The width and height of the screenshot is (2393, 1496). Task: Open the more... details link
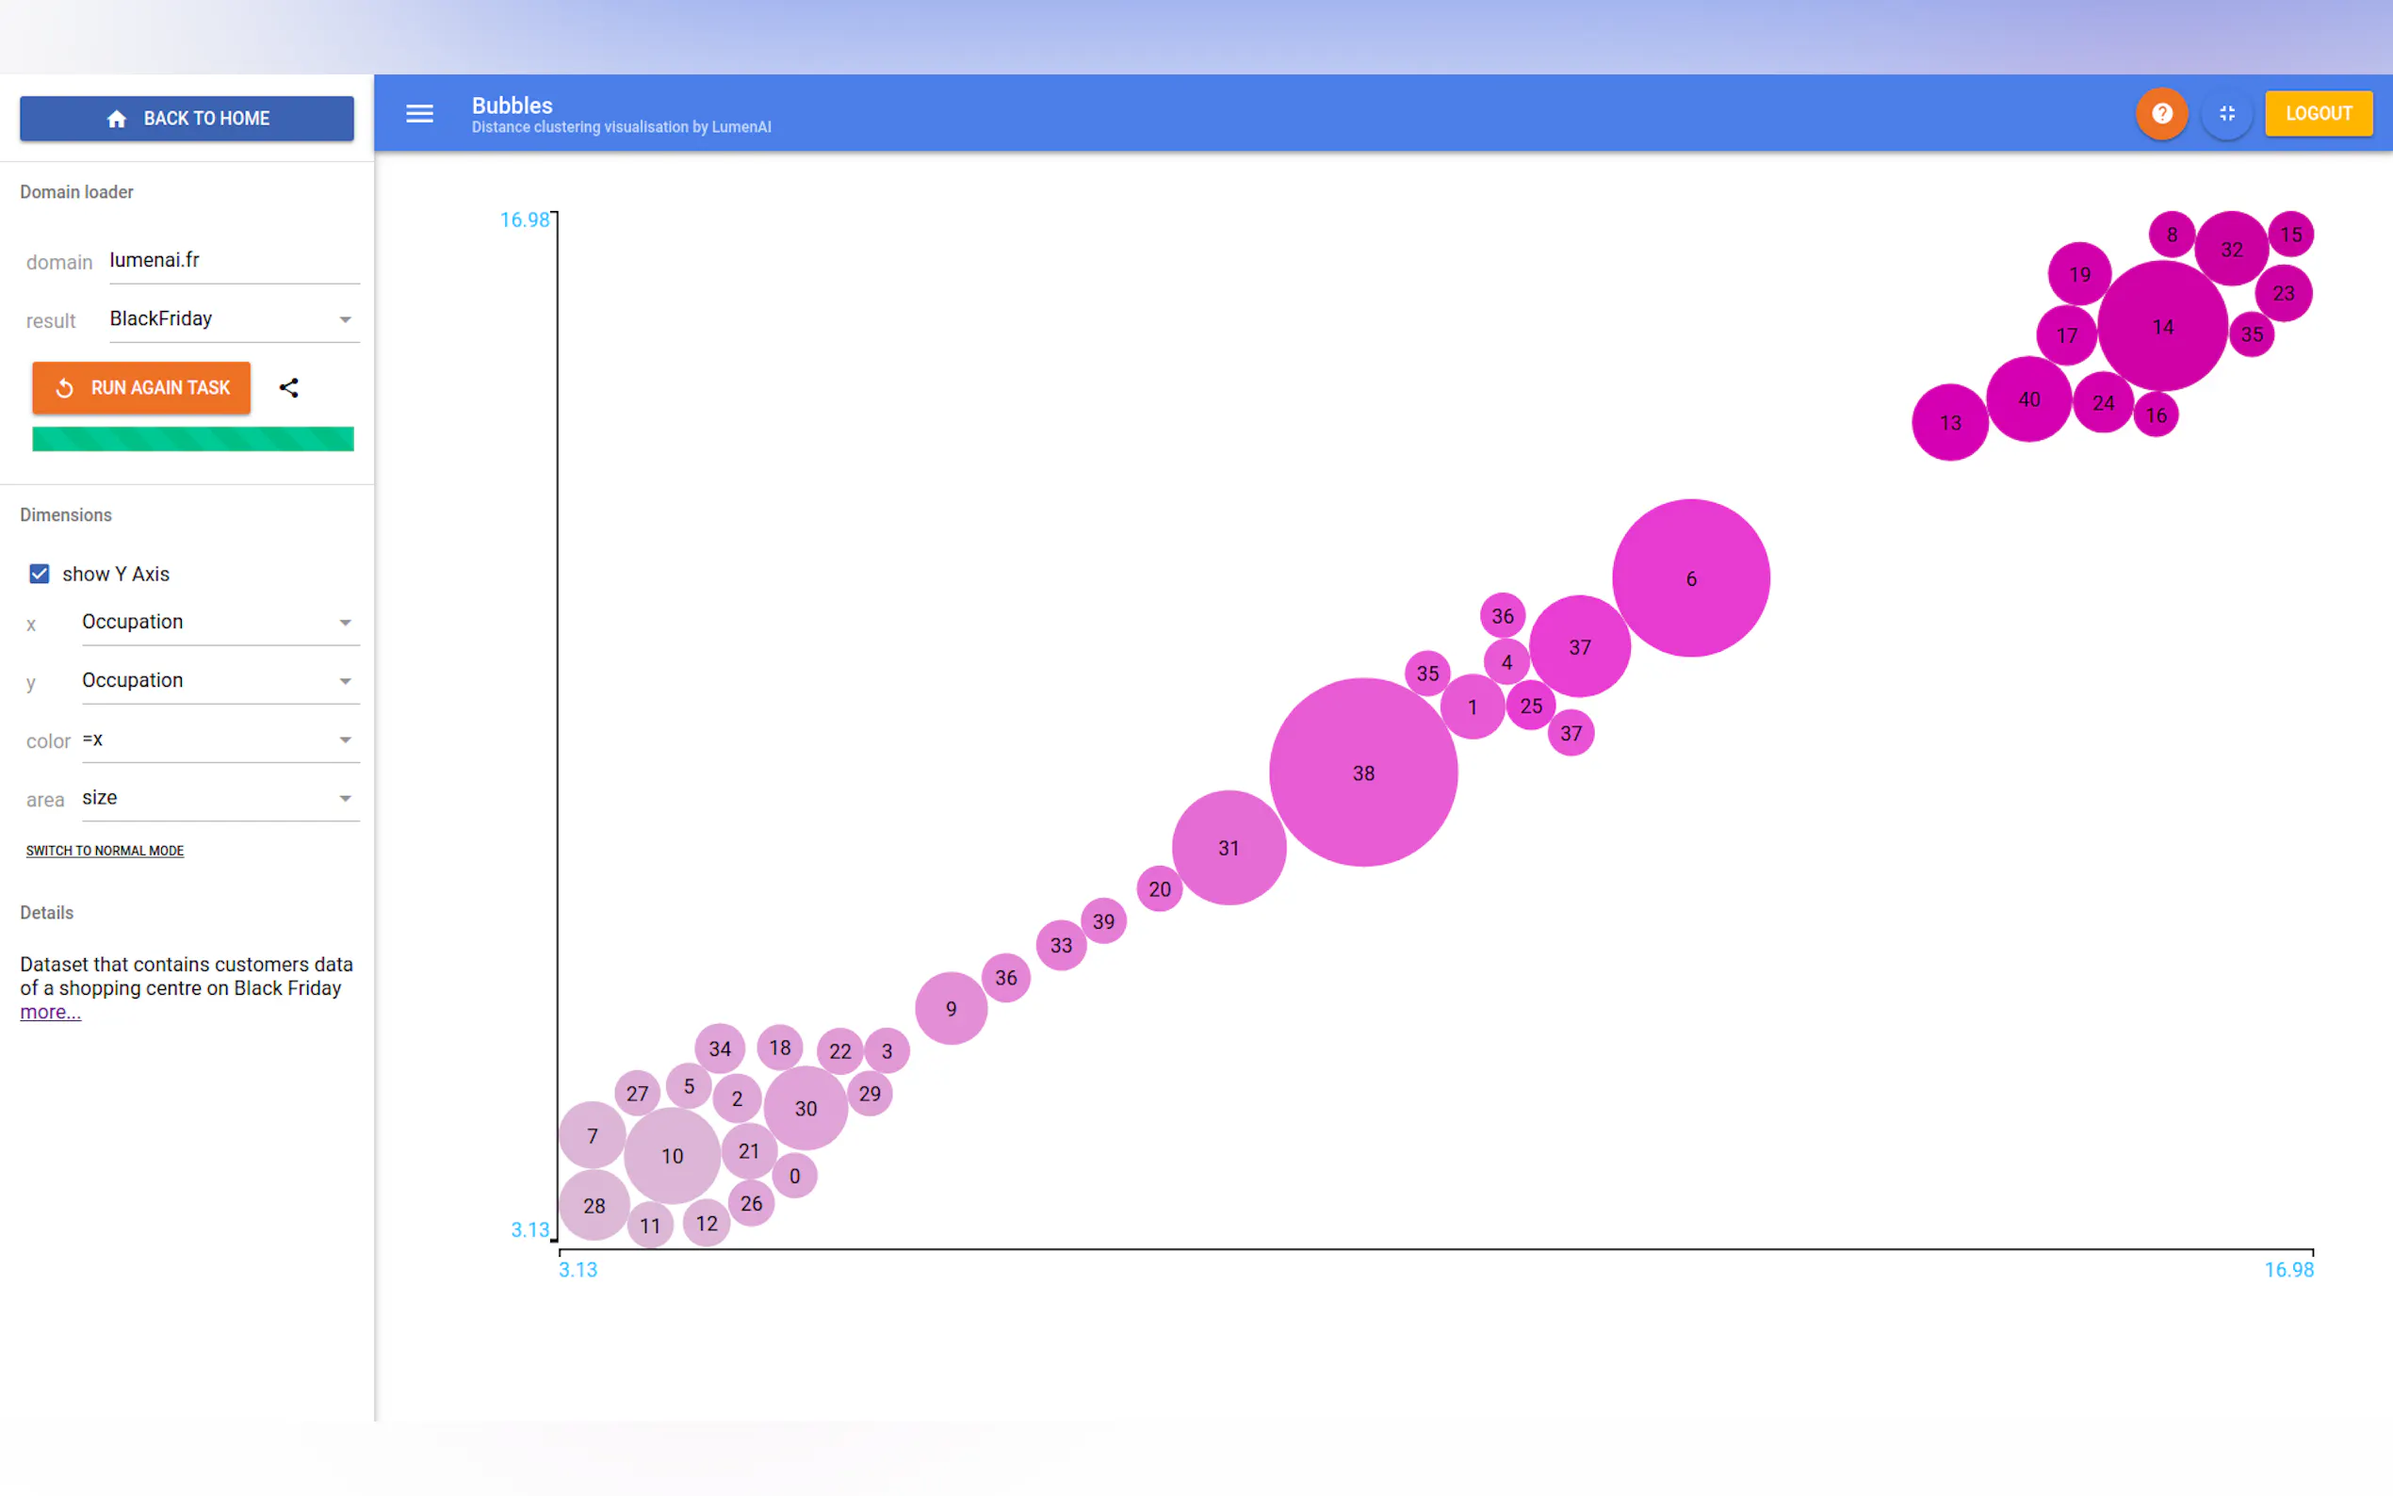pyautogui.click(x=51, y=1012)
